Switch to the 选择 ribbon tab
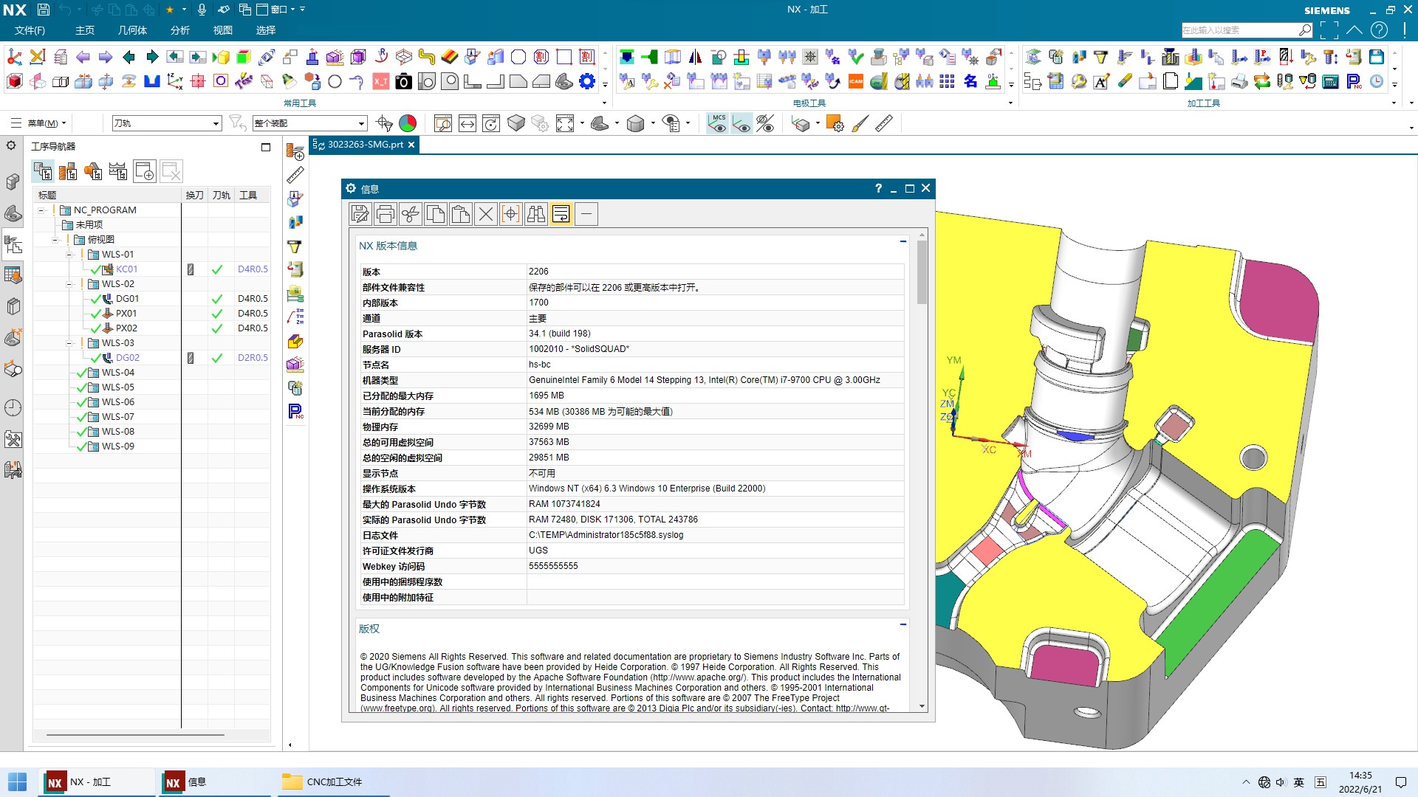The image size is (1418, 797). point(266,30)
